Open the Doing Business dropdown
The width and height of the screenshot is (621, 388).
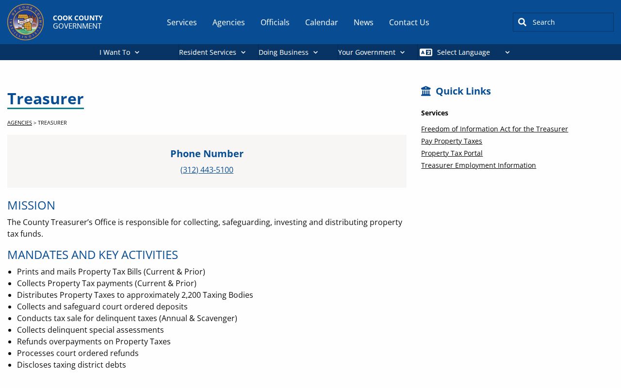pyautogui.click(x=288, y=52)
